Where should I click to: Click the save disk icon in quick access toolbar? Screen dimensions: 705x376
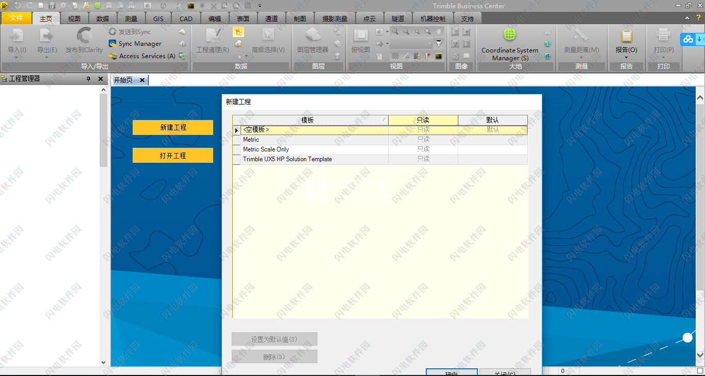point(52,5)
